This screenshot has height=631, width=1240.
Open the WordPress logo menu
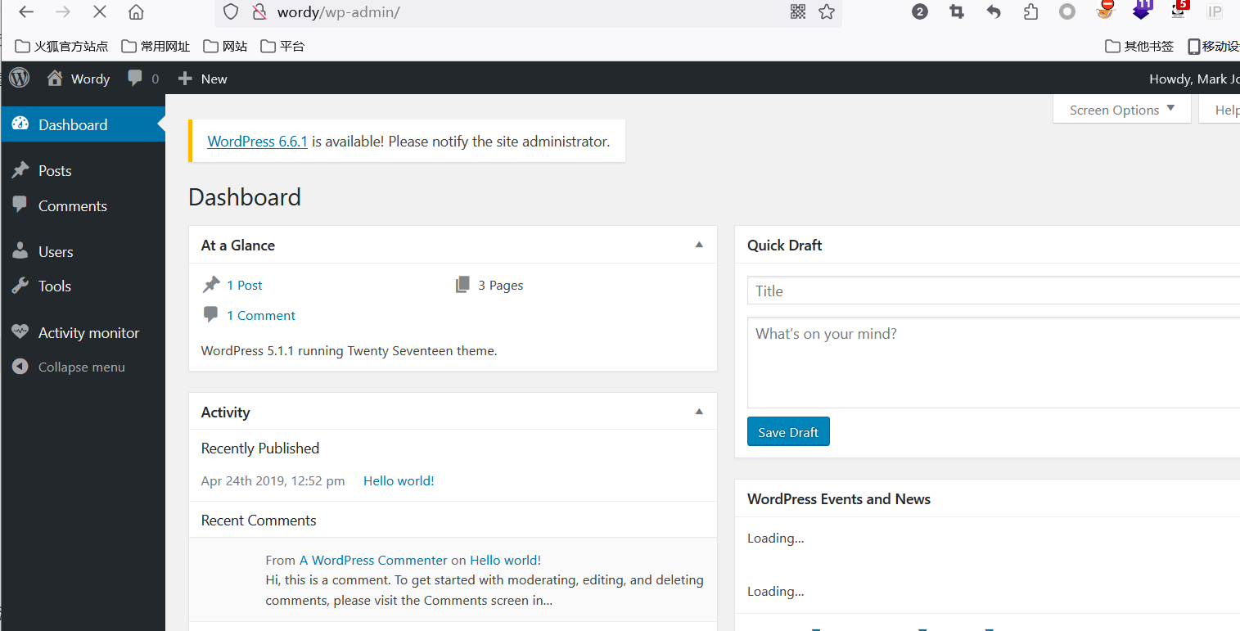coord(20,78)
